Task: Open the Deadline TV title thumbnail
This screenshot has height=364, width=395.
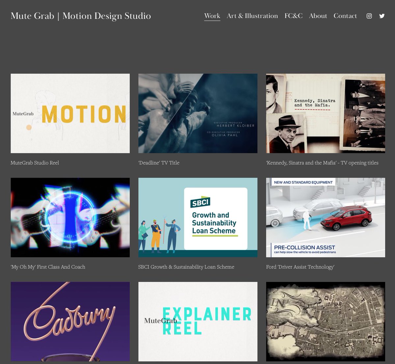Action: tap(198, 113)
